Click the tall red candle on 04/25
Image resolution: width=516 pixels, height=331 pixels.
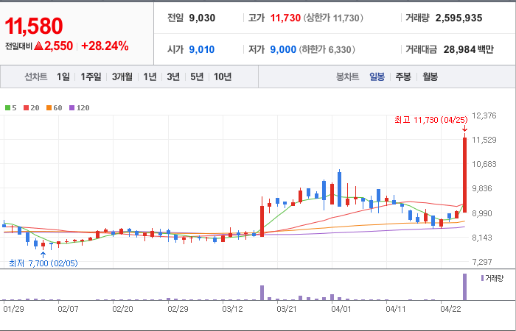pyautogui.click(x=464, y=175)
